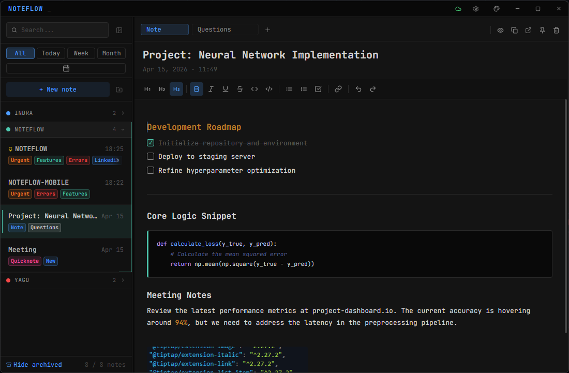
Task: Insert a hyperlink via link icon
Action: pos(338,89)
